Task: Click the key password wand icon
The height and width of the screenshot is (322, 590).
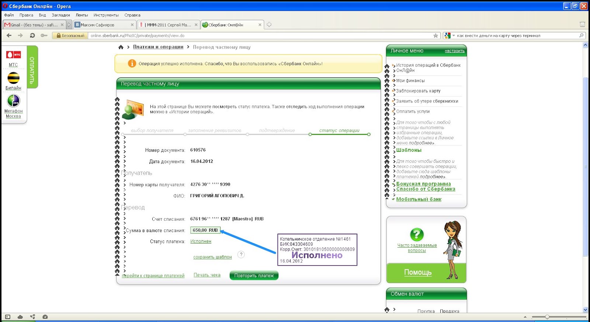Action: tap(44, 35)
